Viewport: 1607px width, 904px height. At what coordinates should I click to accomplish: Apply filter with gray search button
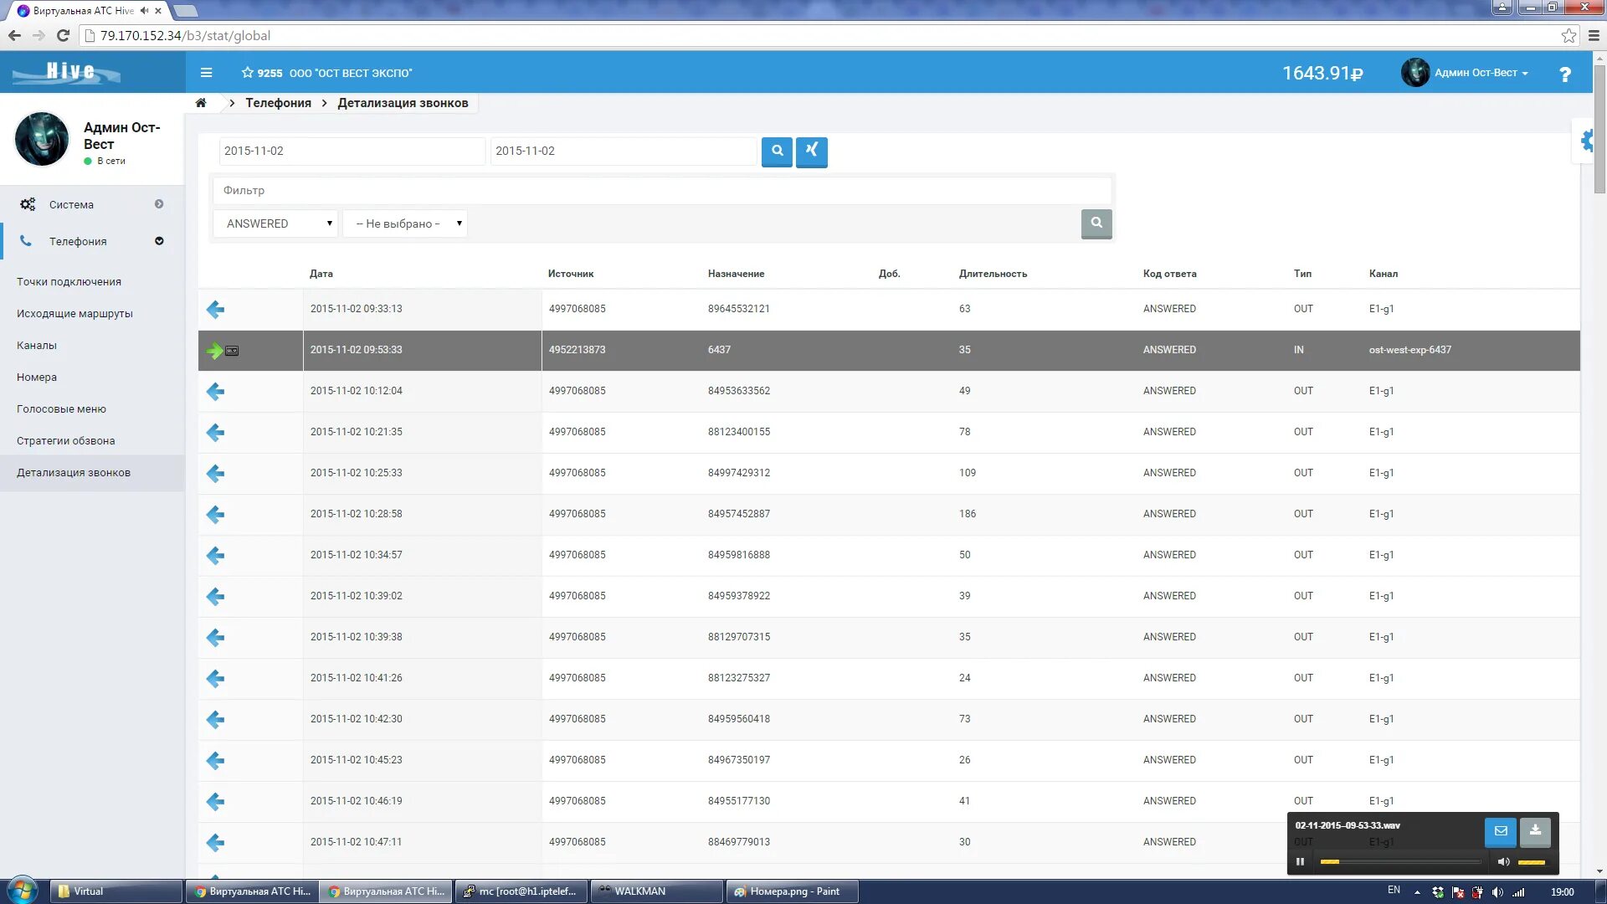click(x=1096, y=223)
